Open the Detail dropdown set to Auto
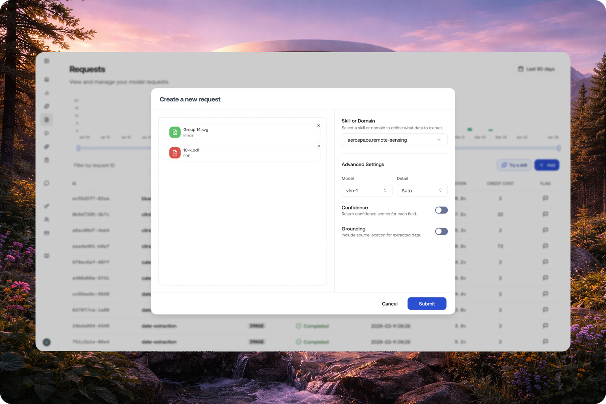 (x=422, y=190)
